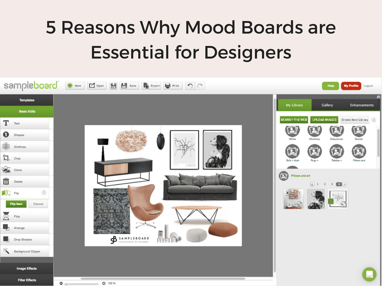Viewport: 382px width, 286px height.
Task: Switch to the Gallery tab
Action: point(327,105)
